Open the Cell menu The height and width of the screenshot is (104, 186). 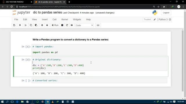pos(54,19)
